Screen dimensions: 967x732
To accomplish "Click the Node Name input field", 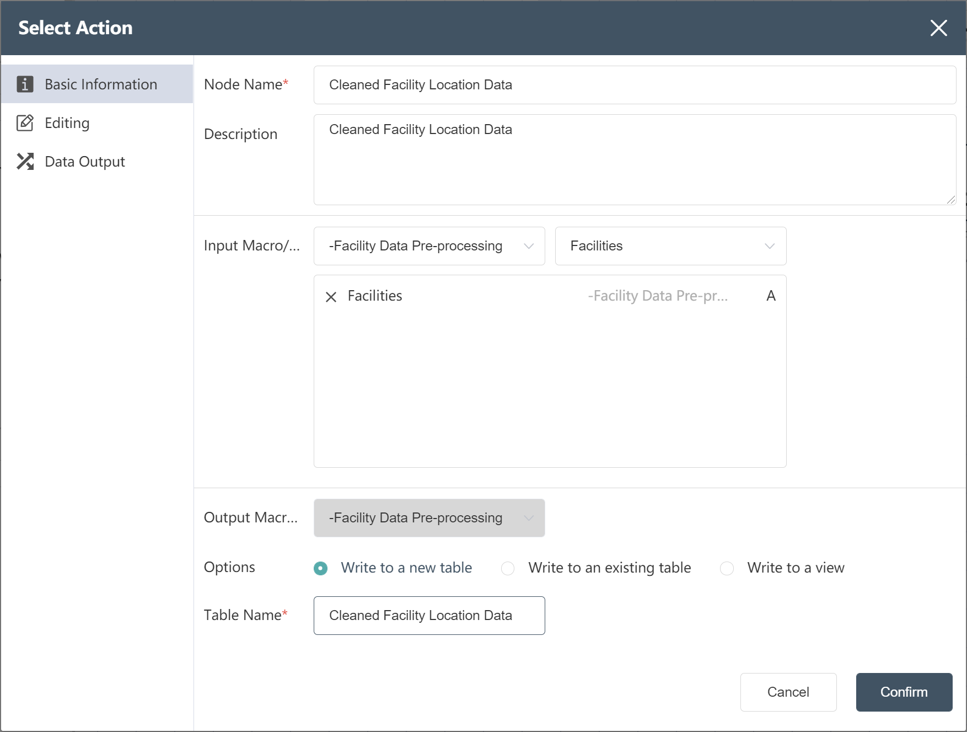I will (x=635, y=85).
